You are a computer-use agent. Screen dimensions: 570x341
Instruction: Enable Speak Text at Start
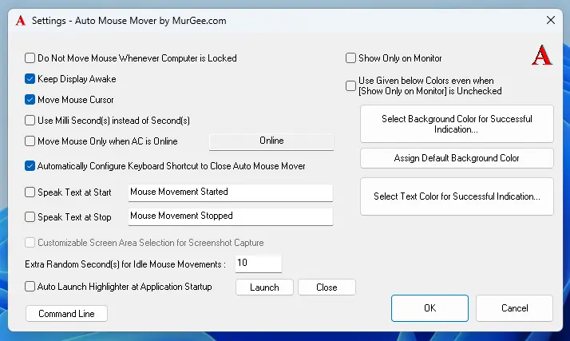pyautogui.click(x=30, y=192)
